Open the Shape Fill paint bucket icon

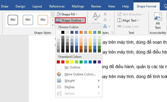pos(58,14)
